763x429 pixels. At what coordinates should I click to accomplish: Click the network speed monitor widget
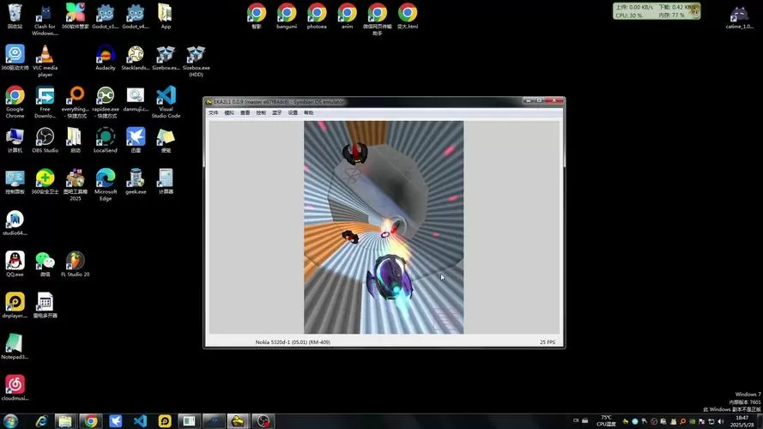[657, 11]
